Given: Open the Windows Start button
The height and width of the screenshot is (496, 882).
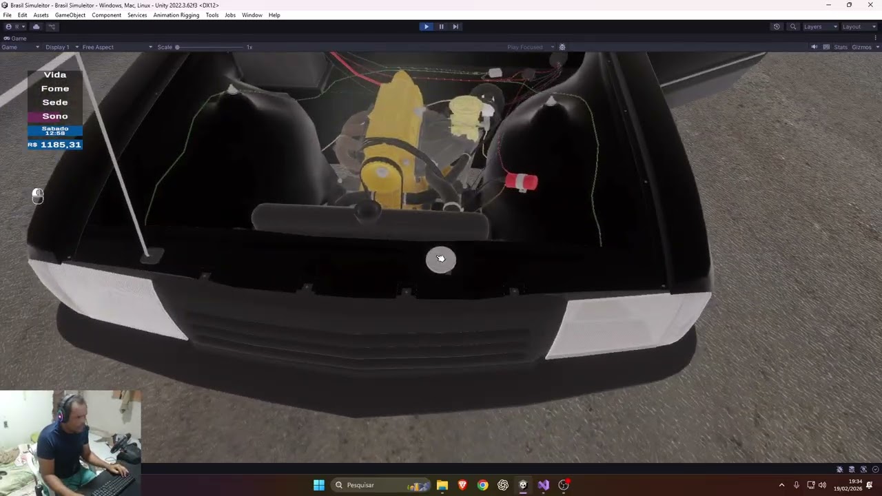Looking at the screenshot, I should click(319, 485).
